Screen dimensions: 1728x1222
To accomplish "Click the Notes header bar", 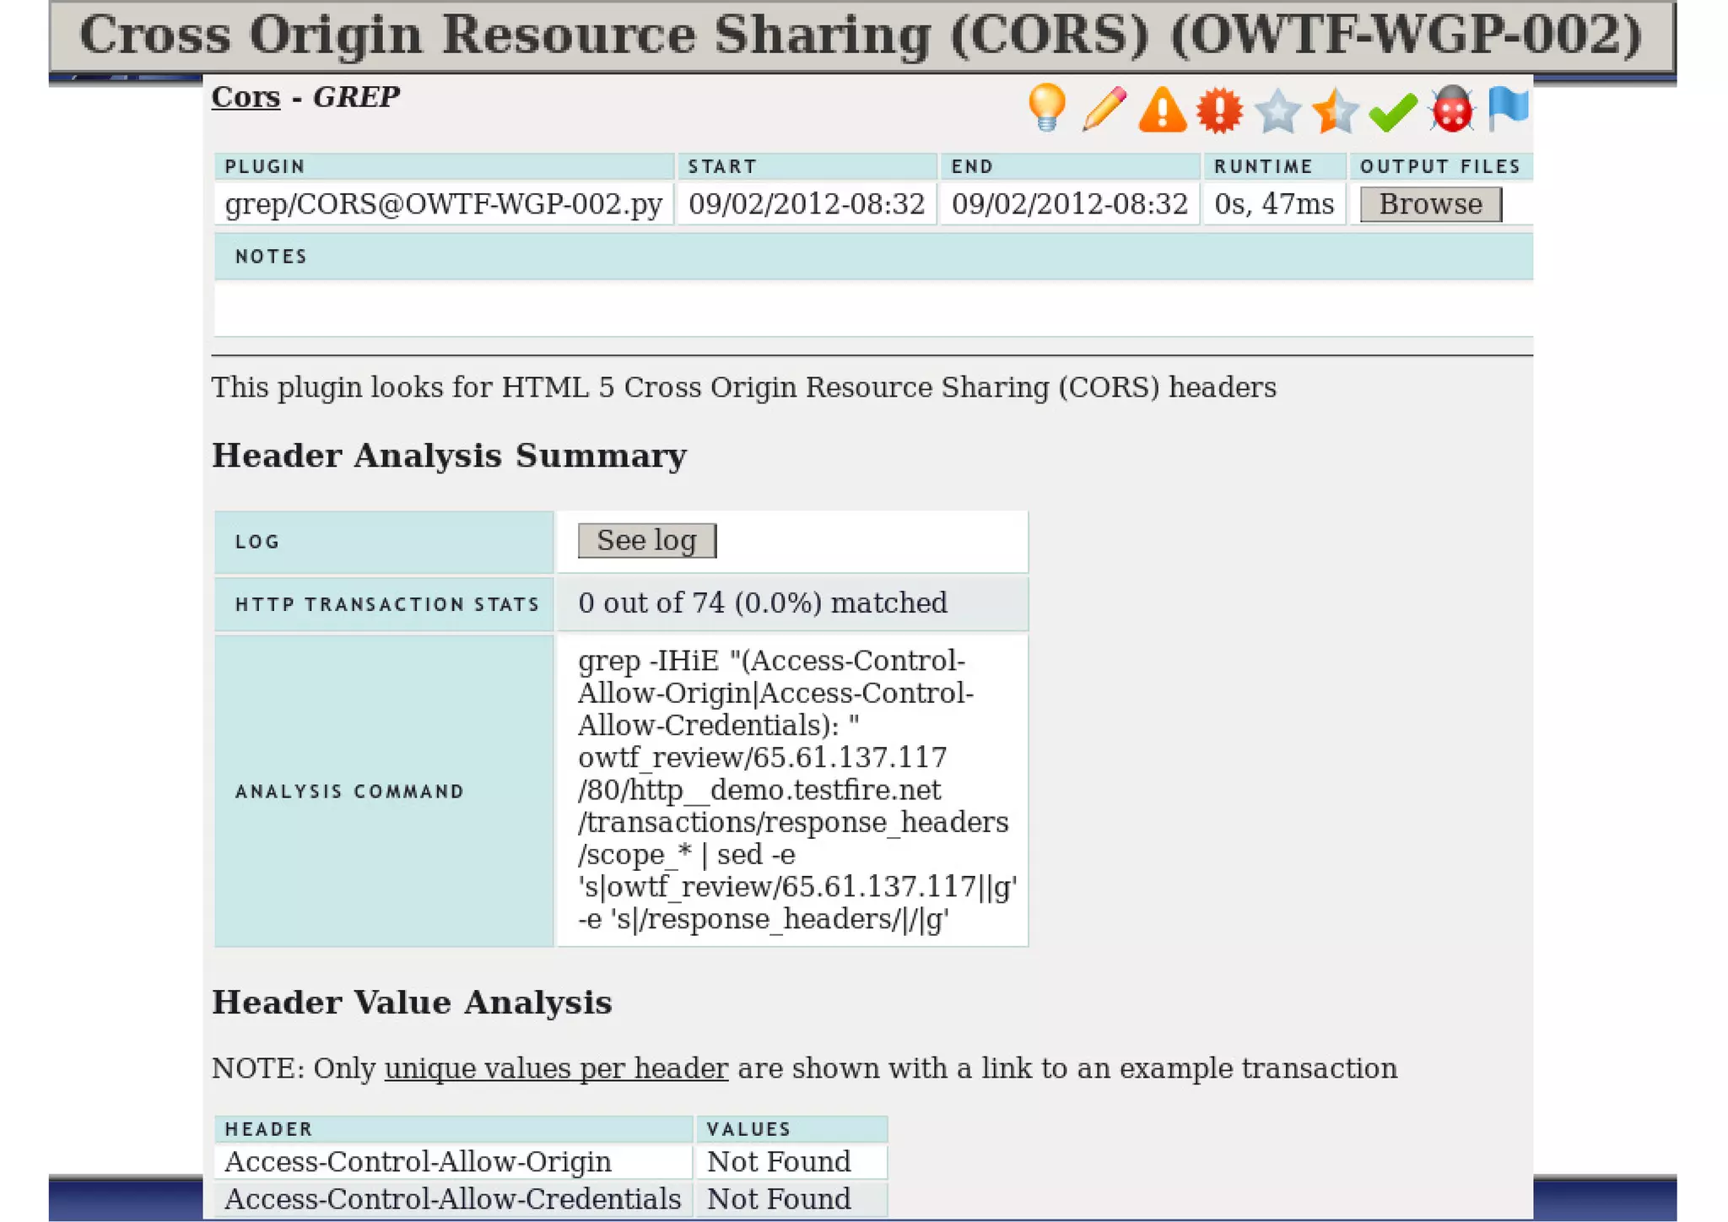I will coord(872,257).
